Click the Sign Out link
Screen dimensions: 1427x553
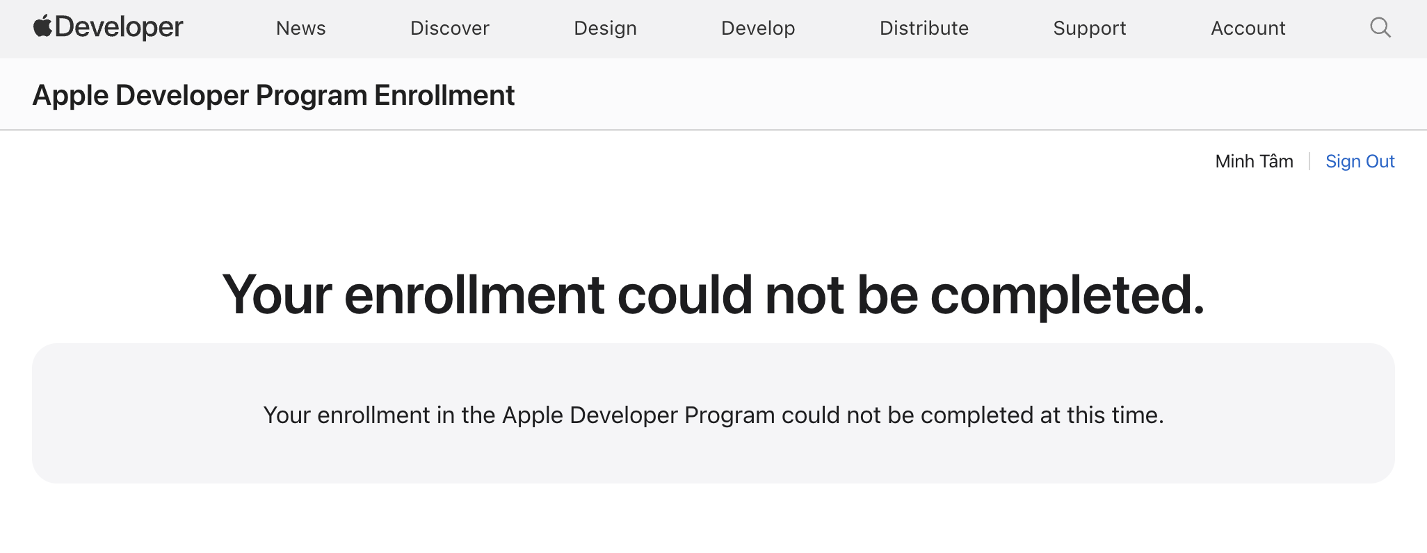1360,161
